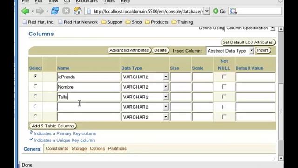Open Data Type dropdown for Nombre row
This screenshot has width=298, height=168.
(x=166, y=87)
